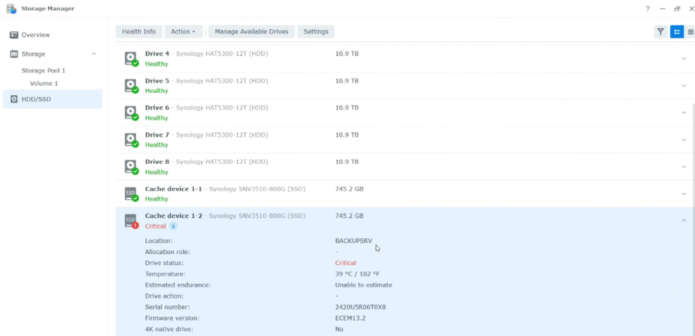Click the HDD/SSD drive icon in the sidebar
695x336 pixels.
point(14,99)
